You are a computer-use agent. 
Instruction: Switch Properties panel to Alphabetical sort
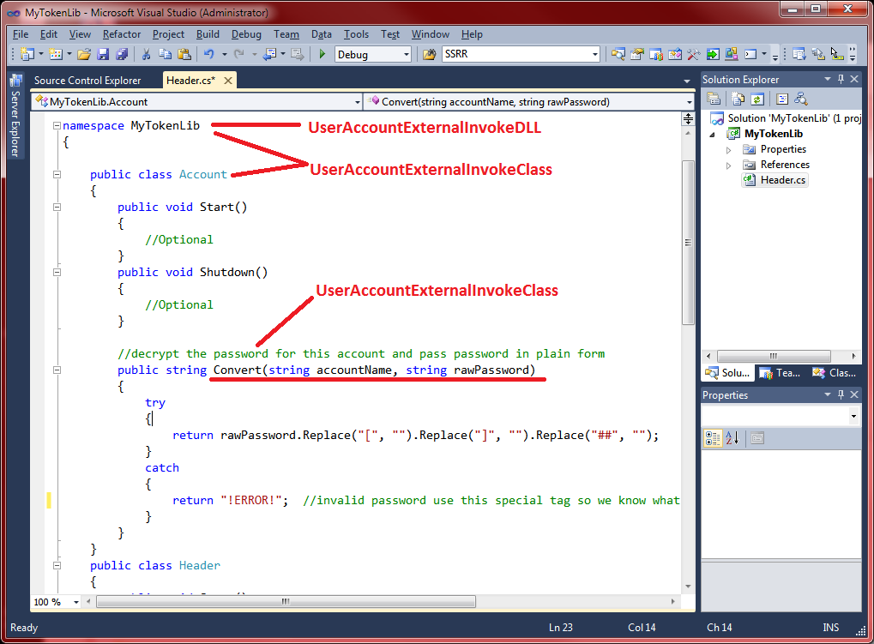(732, 438)
